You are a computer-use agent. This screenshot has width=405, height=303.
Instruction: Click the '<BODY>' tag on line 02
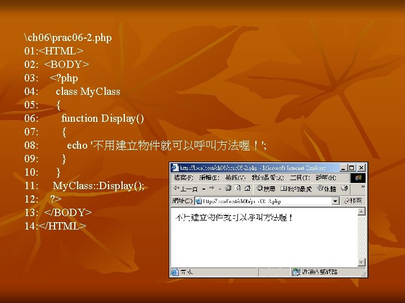click(66, 65)
